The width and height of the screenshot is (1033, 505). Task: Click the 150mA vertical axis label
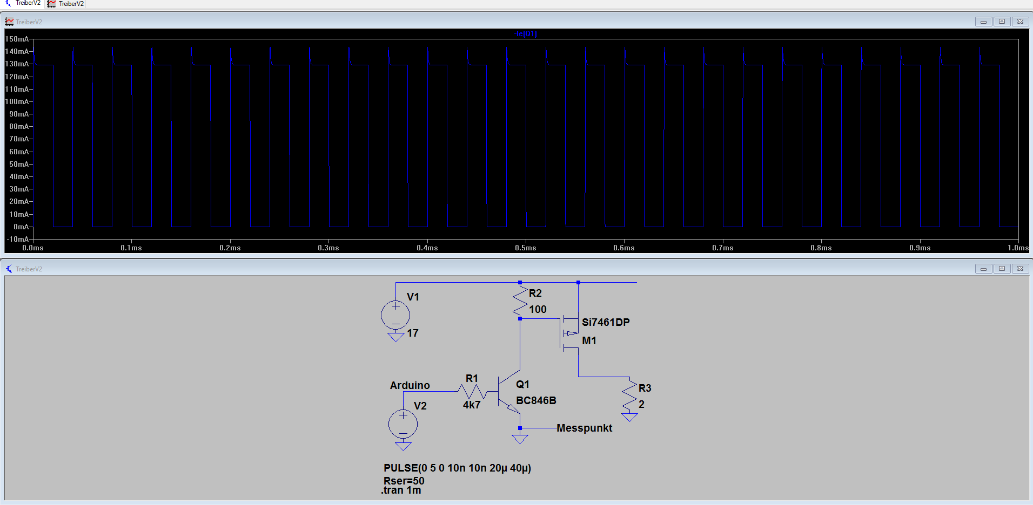17,39
